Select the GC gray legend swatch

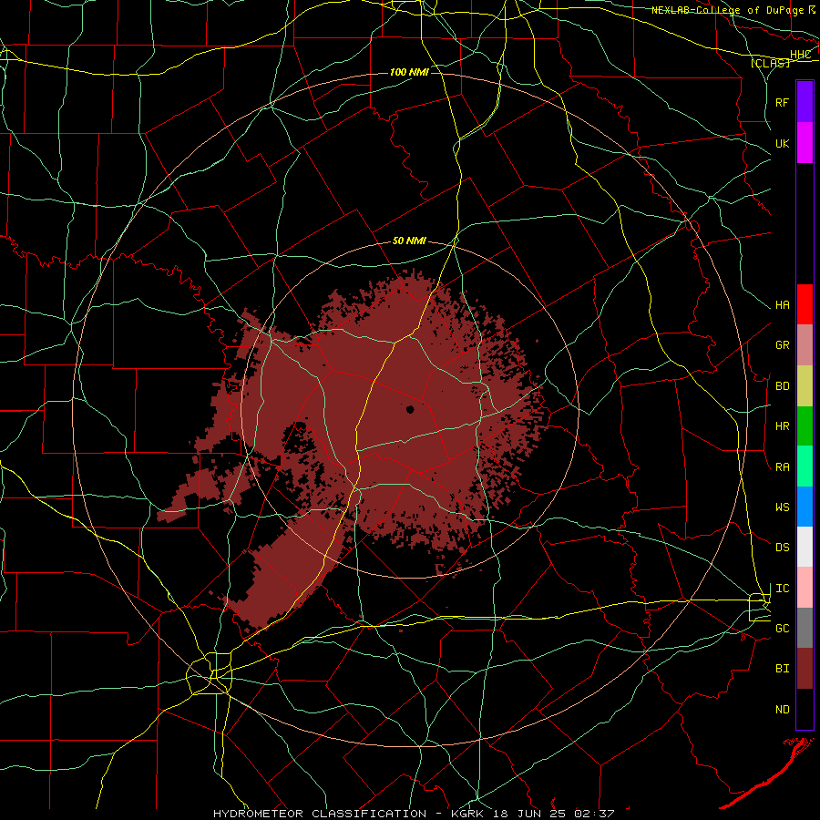[x=805, y=628]
